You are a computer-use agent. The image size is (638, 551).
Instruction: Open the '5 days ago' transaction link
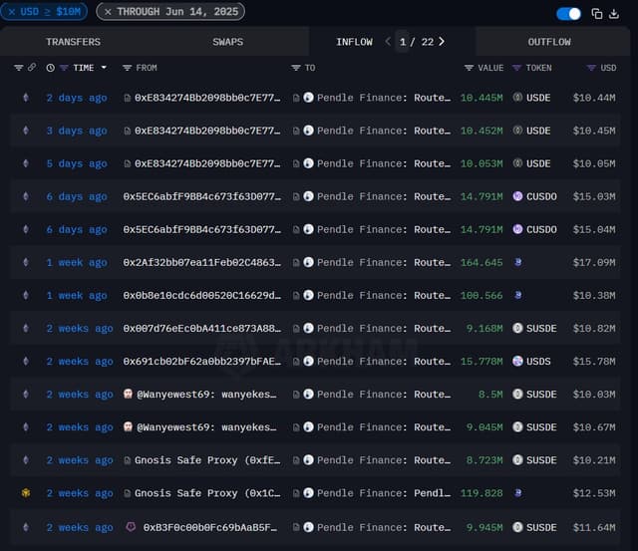(77, 163)
